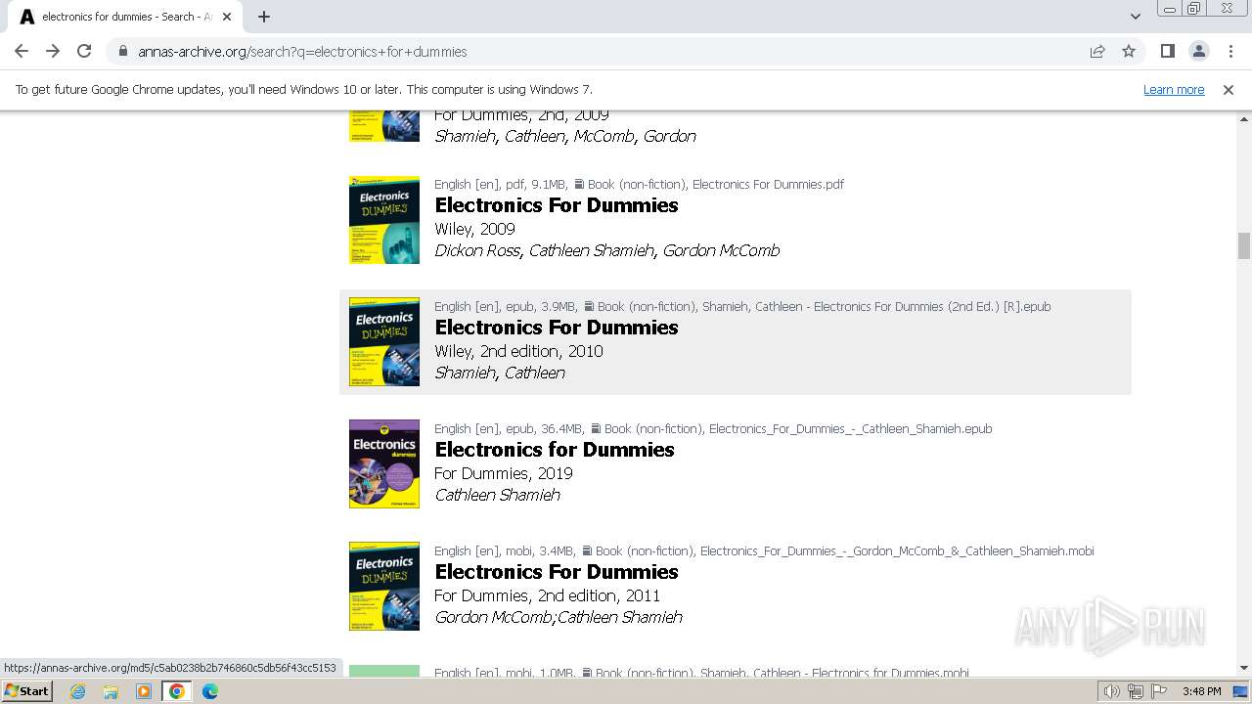This screenshot has height=704, width=1252.
Task: Reload the current page
Action: [x=84, y=51]
